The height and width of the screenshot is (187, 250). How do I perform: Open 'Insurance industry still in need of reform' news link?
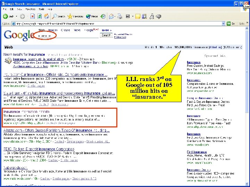coord(39,59)
